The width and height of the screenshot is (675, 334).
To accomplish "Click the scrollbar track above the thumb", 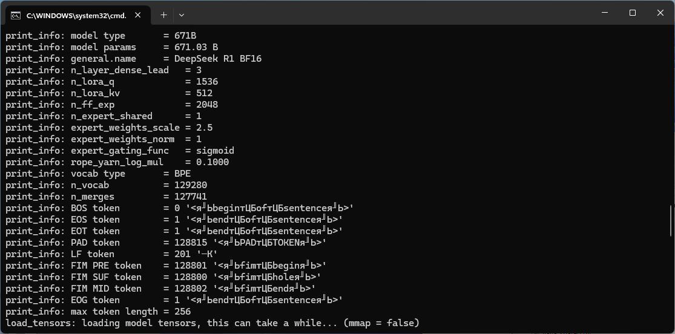I will point(671,116).
